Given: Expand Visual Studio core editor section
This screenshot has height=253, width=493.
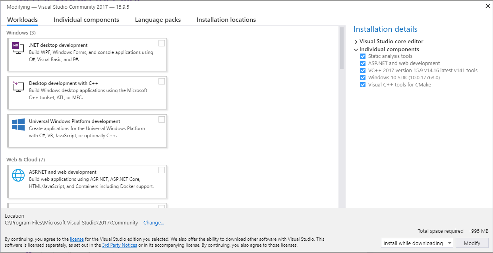Looking at the screenshot, I should (356, 42).
